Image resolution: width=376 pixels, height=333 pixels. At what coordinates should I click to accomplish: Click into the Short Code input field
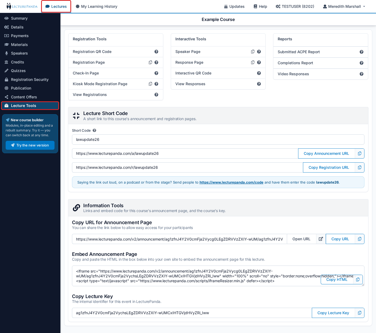pos(218,139)
